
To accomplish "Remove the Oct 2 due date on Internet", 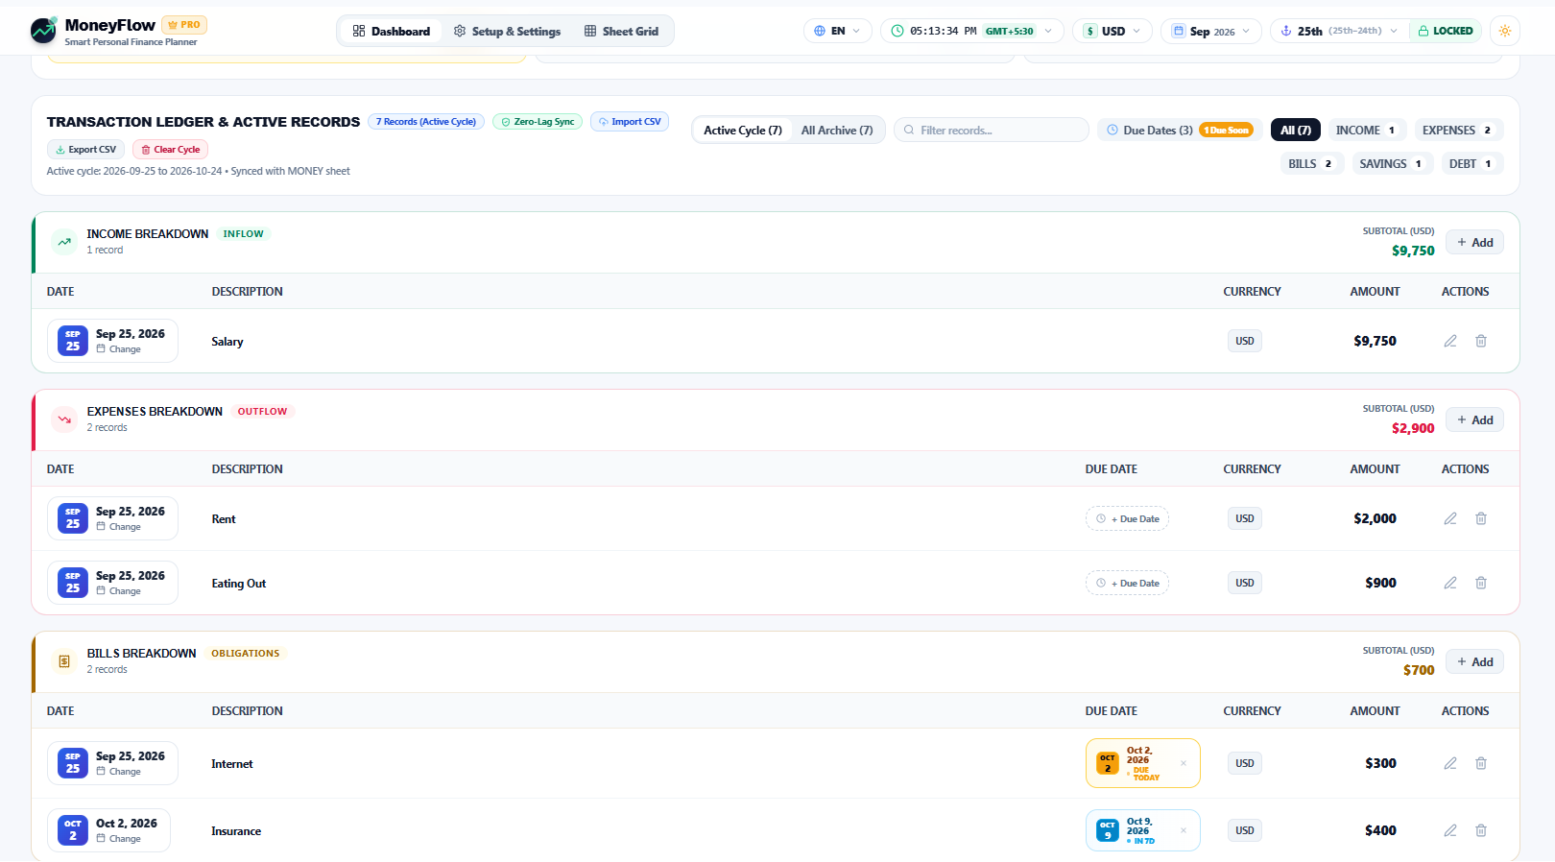I will pyautogui.click(x=1184, y=763).
